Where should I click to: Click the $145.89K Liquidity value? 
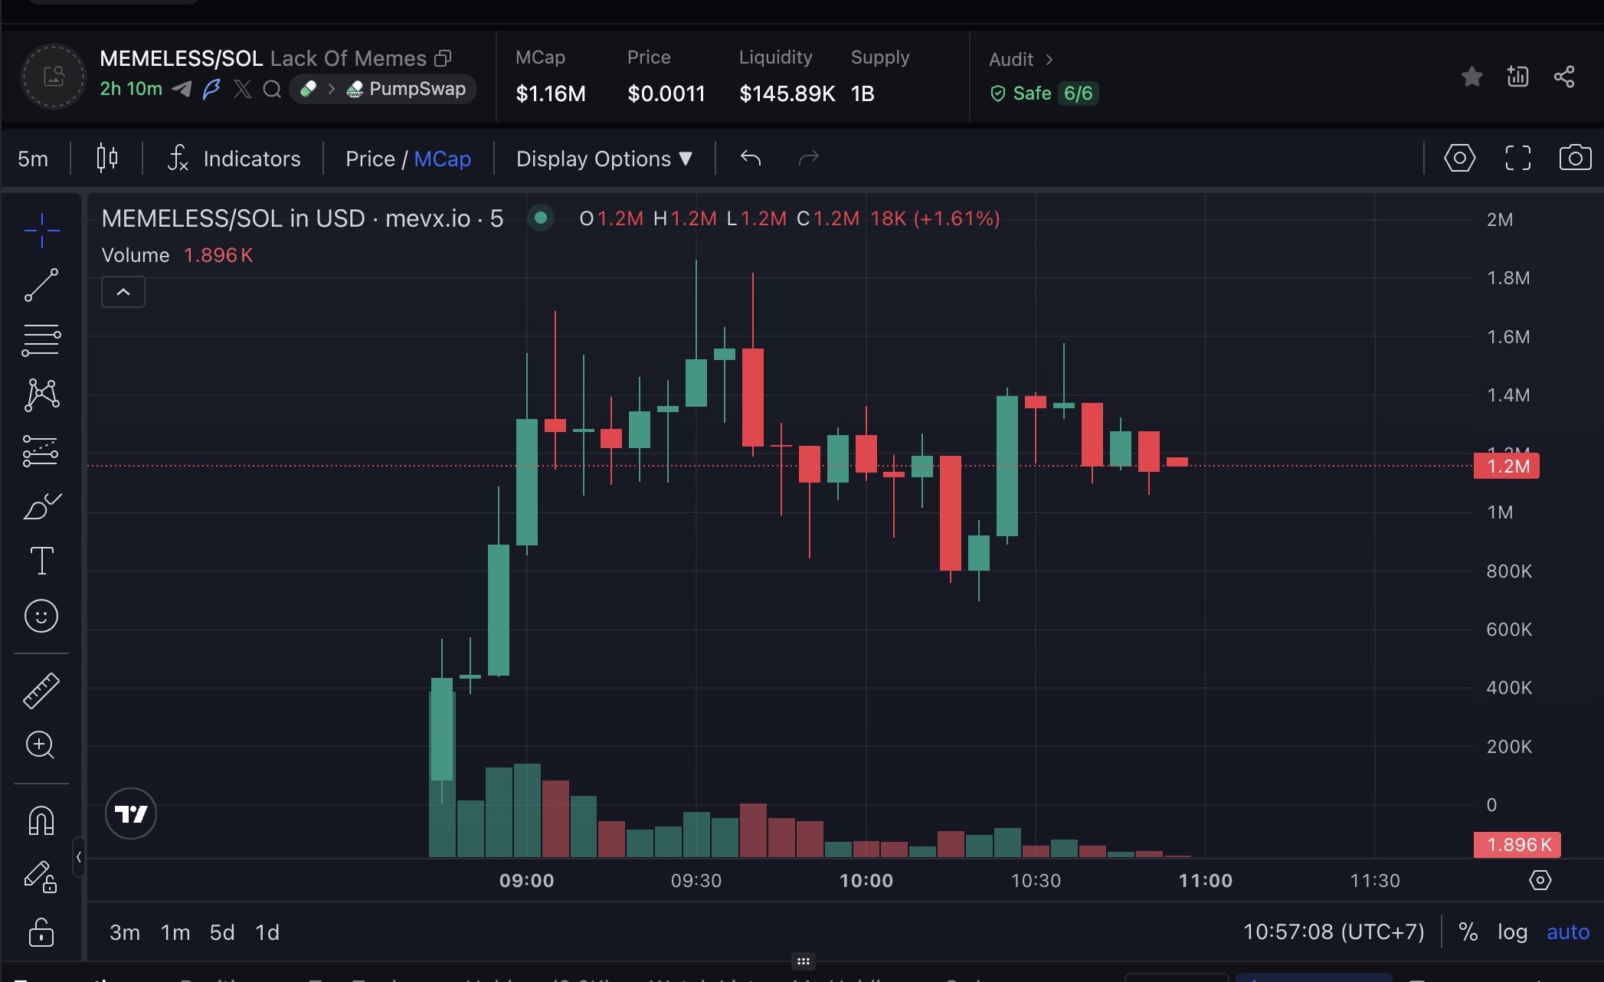pos(787,93)
